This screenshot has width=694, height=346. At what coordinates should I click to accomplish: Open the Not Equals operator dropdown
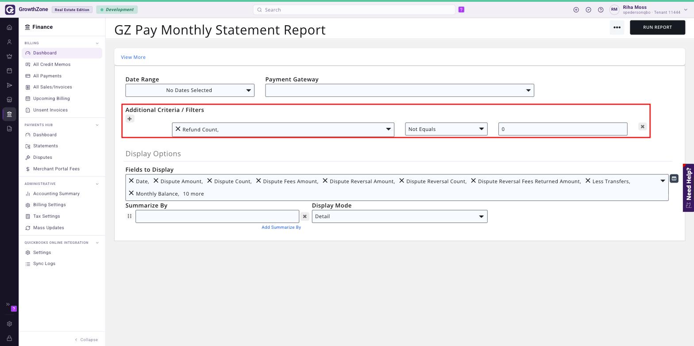tap(446, 129)
